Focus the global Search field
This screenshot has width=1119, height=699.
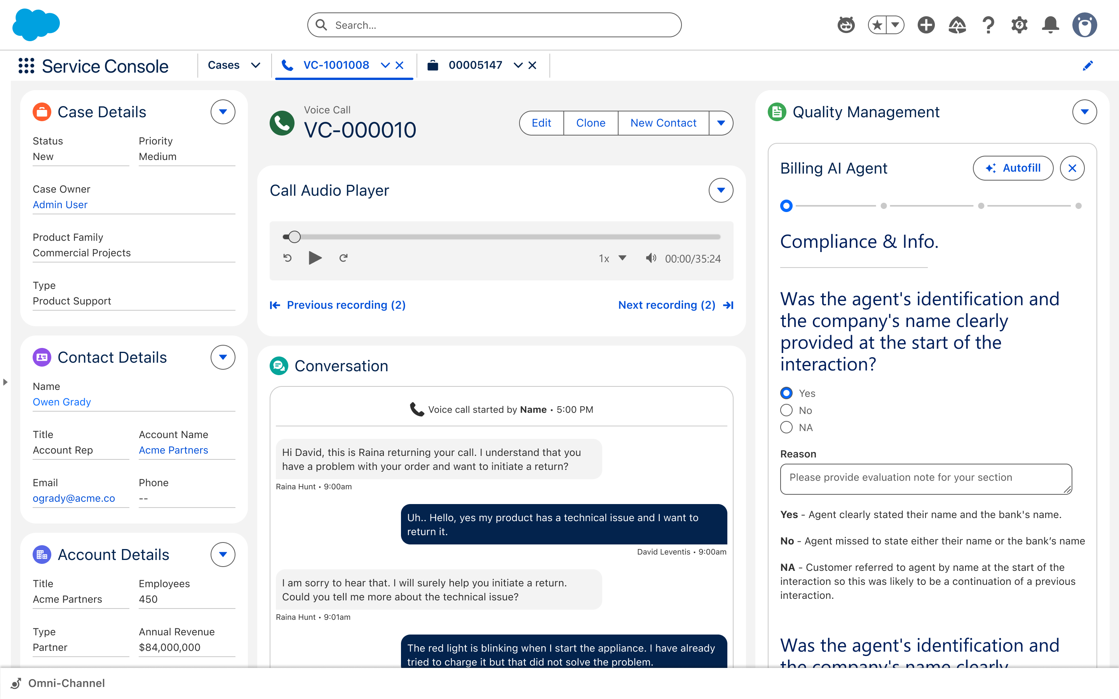(x=494, y=25)
